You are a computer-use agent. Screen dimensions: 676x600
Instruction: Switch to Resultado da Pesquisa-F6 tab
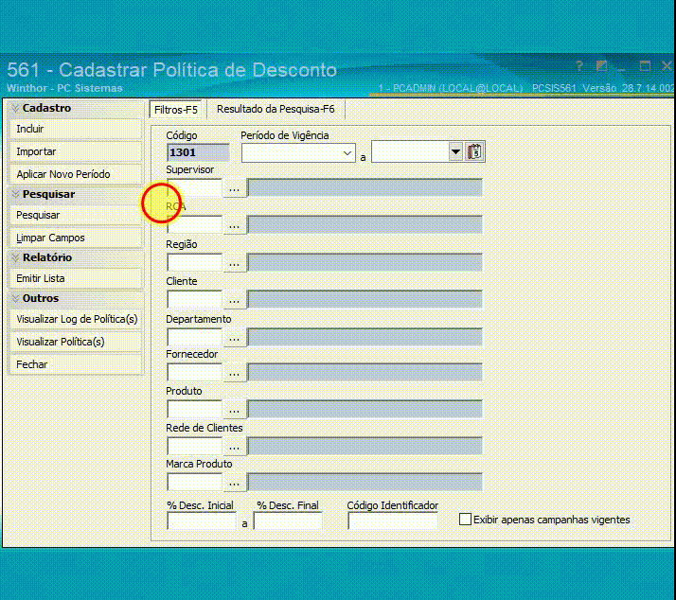point(276,109)
